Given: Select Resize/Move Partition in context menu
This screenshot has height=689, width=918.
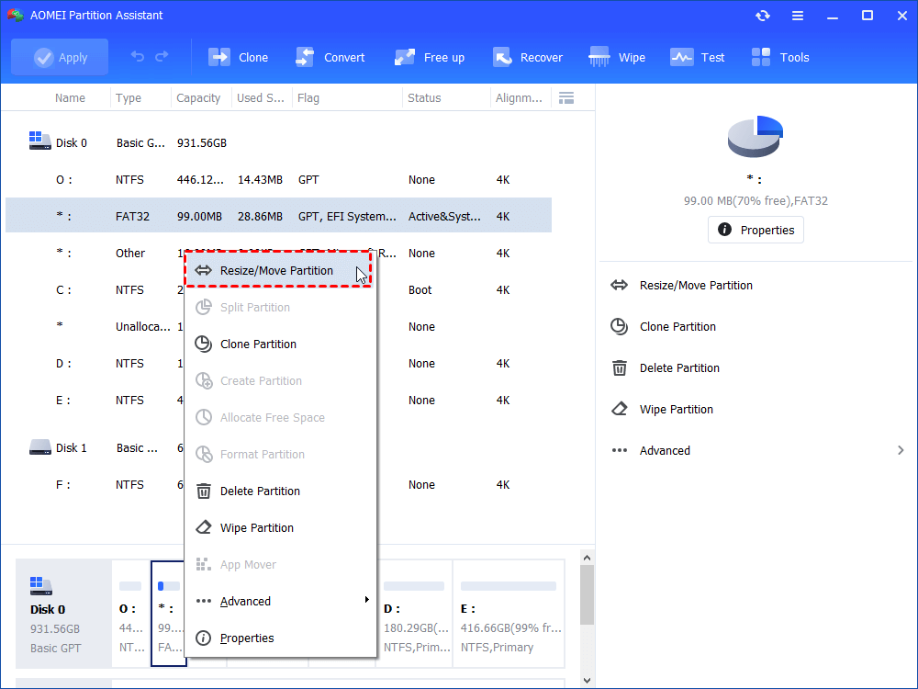Looking at the screenshot, I should tap(278, 270).
